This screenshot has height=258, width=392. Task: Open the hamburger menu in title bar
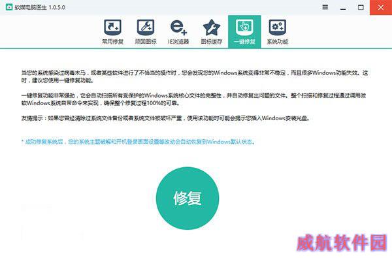[x=325, y=7]
